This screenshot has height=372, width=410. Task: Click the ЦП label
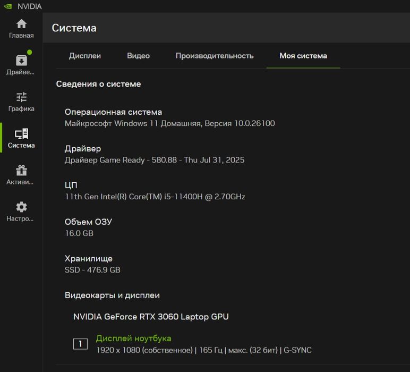coord(71,185)
